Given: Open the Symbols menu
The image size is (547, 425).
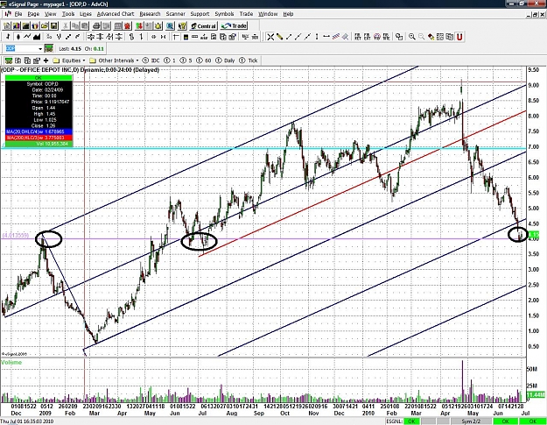Looking at the screenshot, I should click(x=224, y=14).
